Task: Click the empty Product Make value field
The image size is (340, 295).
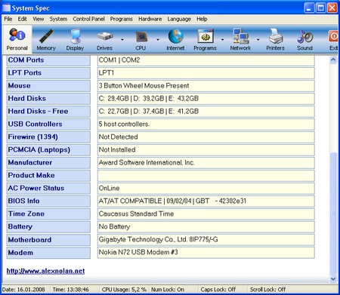Action: (x=206, y=176)
